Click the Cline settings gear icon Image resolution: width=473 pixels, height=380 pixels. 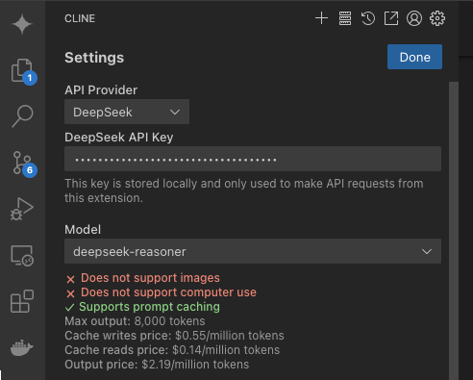437,18
